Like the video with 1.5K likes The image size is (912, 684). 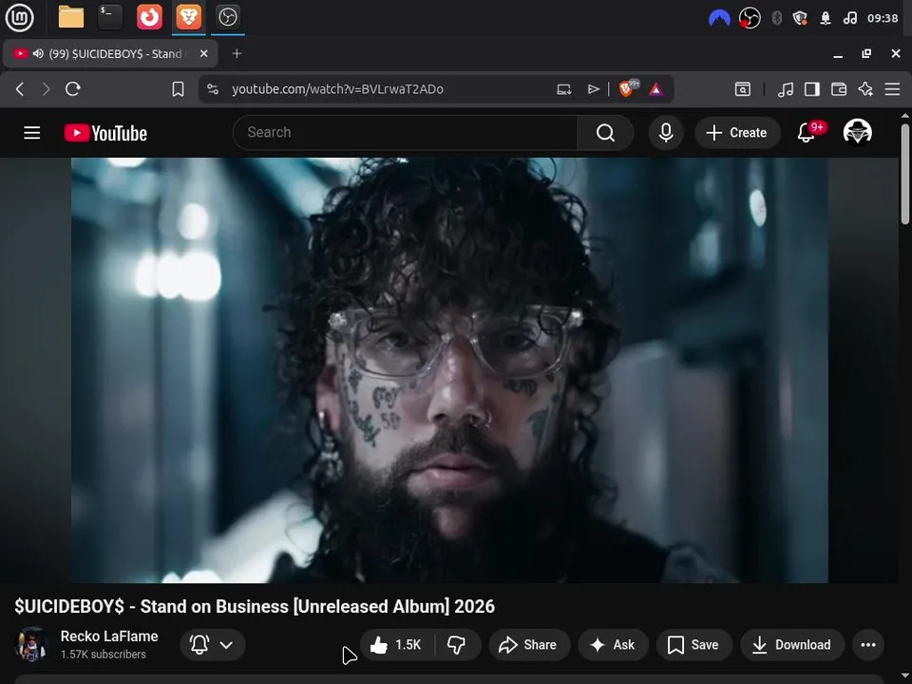point(397,644)
